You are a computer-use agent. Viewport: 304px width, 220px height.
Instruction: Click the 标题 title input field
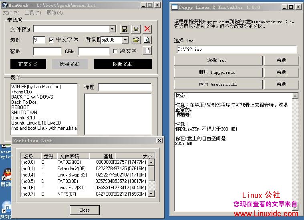point(125,87)
